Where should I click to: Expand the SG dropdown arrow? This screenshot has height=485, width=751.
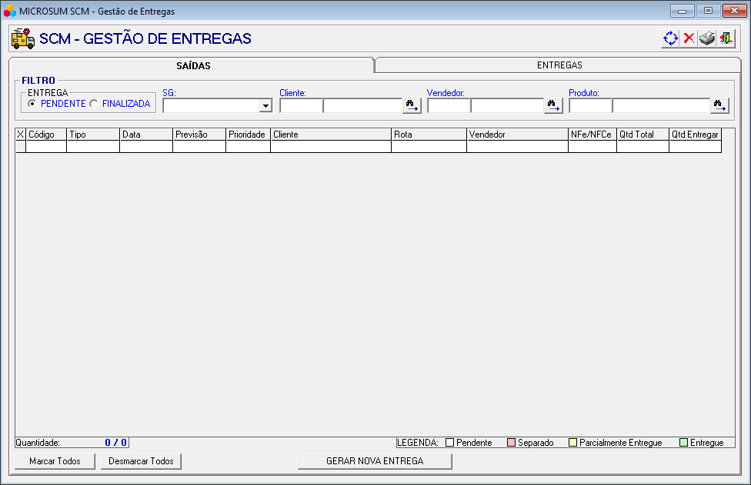point(265,106)
